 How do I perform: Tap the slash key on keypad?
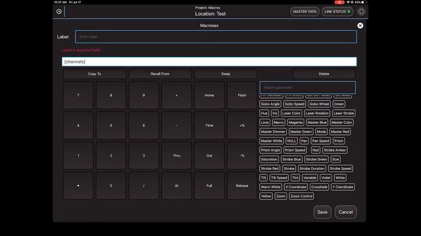143,186
